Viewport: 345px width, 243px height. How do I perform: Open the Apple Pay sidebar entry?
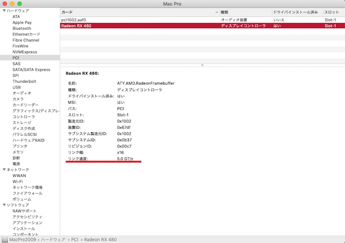[x=22, y=23]
